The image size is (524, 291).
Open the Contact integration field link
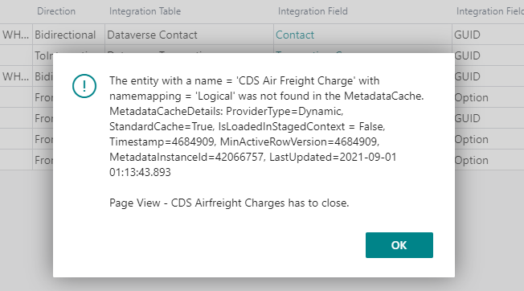tap(295, 35)
